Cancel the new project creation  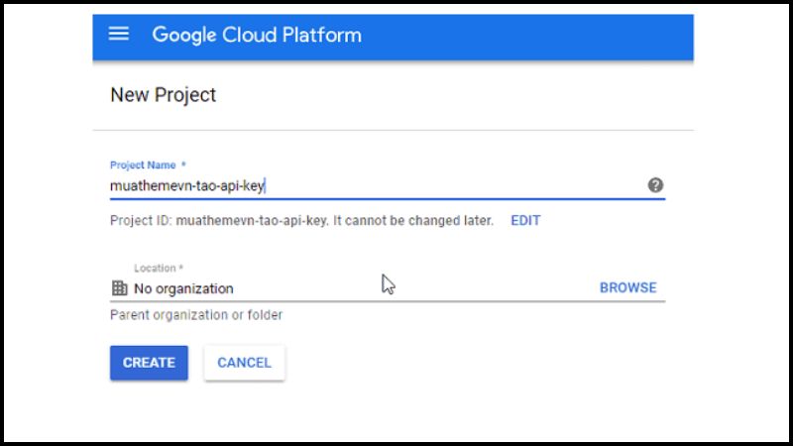pyautogui.click(x=244, y=363)
